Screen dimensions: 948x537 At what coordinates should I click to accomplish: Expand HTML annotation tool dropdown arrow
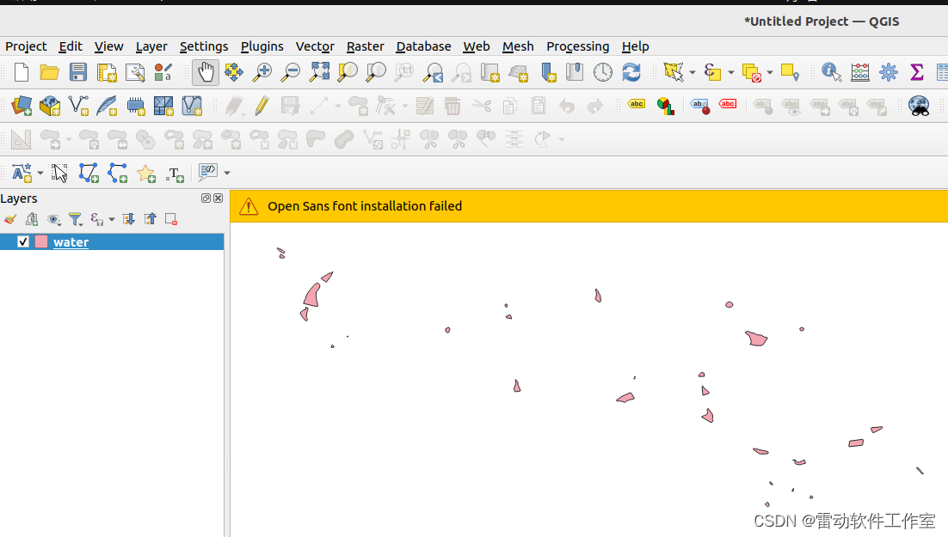coord(227,174)
